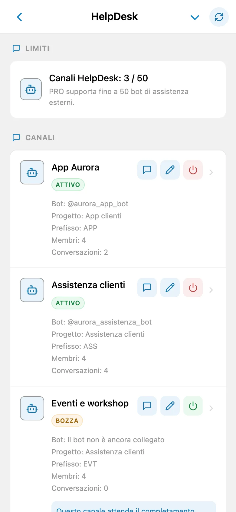Click 'Conversazioni: 2' under App Aurora
The image size is (236, 512).
point(80,252)
